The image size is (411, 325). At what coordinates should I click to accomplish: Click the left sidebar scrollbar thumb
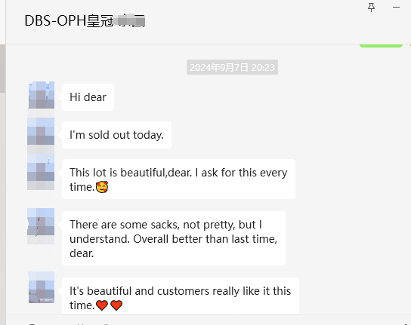pos(2,69)
